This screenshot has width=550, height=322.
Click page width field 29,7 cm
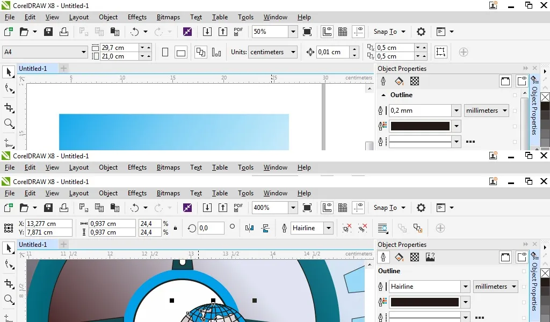pyautogui.click(x=120, y=47)
